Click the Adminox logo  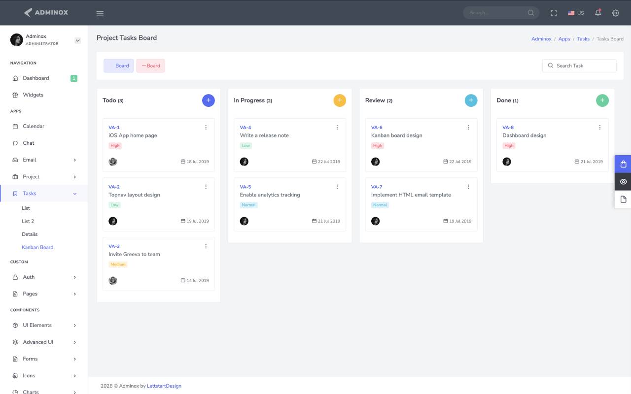[46, 12]
